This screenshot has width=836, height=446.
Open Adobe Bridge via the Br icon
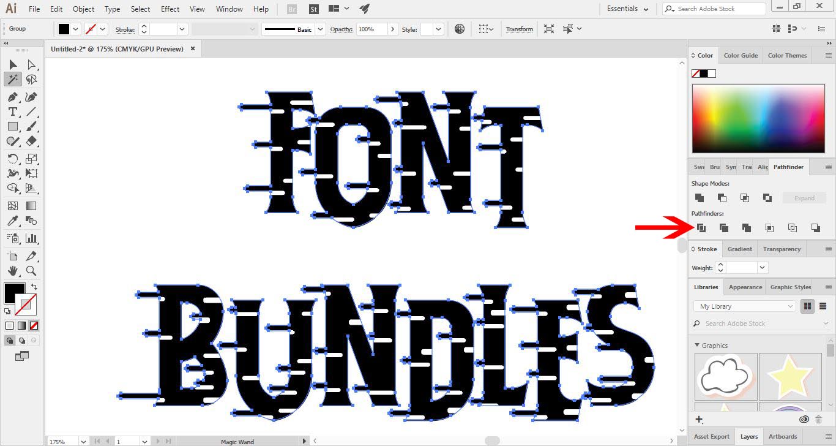(293, 9)
